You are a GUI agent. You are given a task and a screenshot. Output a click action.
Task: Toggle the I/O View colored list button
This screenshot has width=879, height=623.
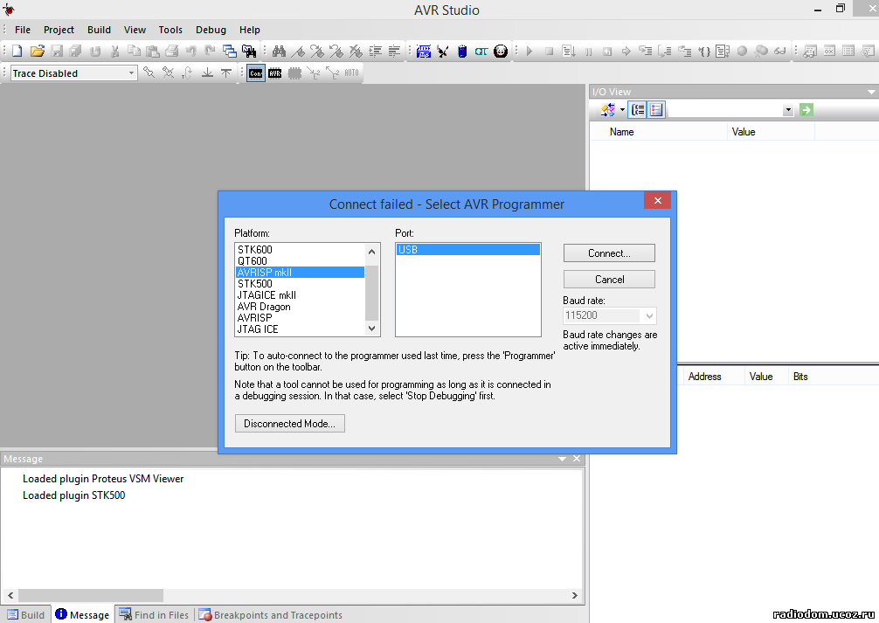click(656, 110)
